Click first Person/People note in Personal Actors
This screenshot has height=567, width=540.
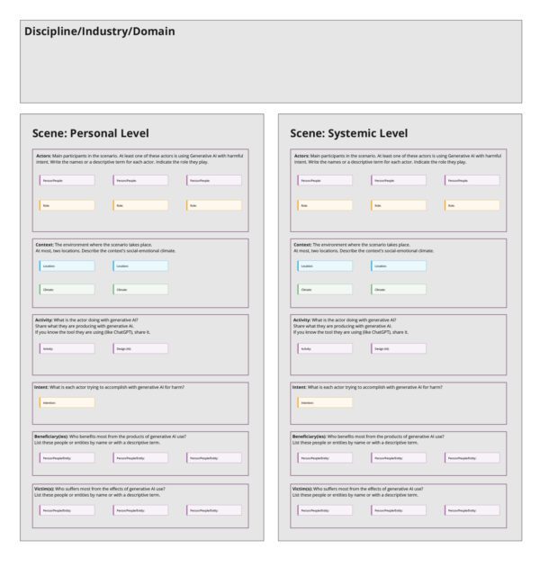click(67, 180)
